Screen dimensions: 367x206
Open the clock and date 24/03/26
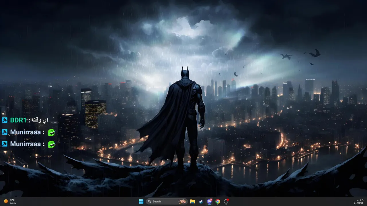pyautogui.click(x=359, y=201)
